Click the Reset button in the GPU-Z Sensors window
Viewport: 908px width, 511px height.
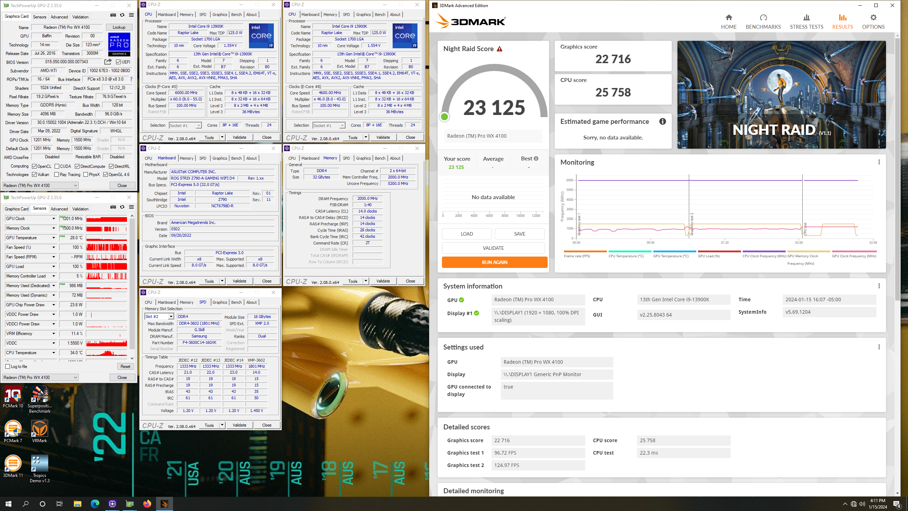tap(125, 367)
